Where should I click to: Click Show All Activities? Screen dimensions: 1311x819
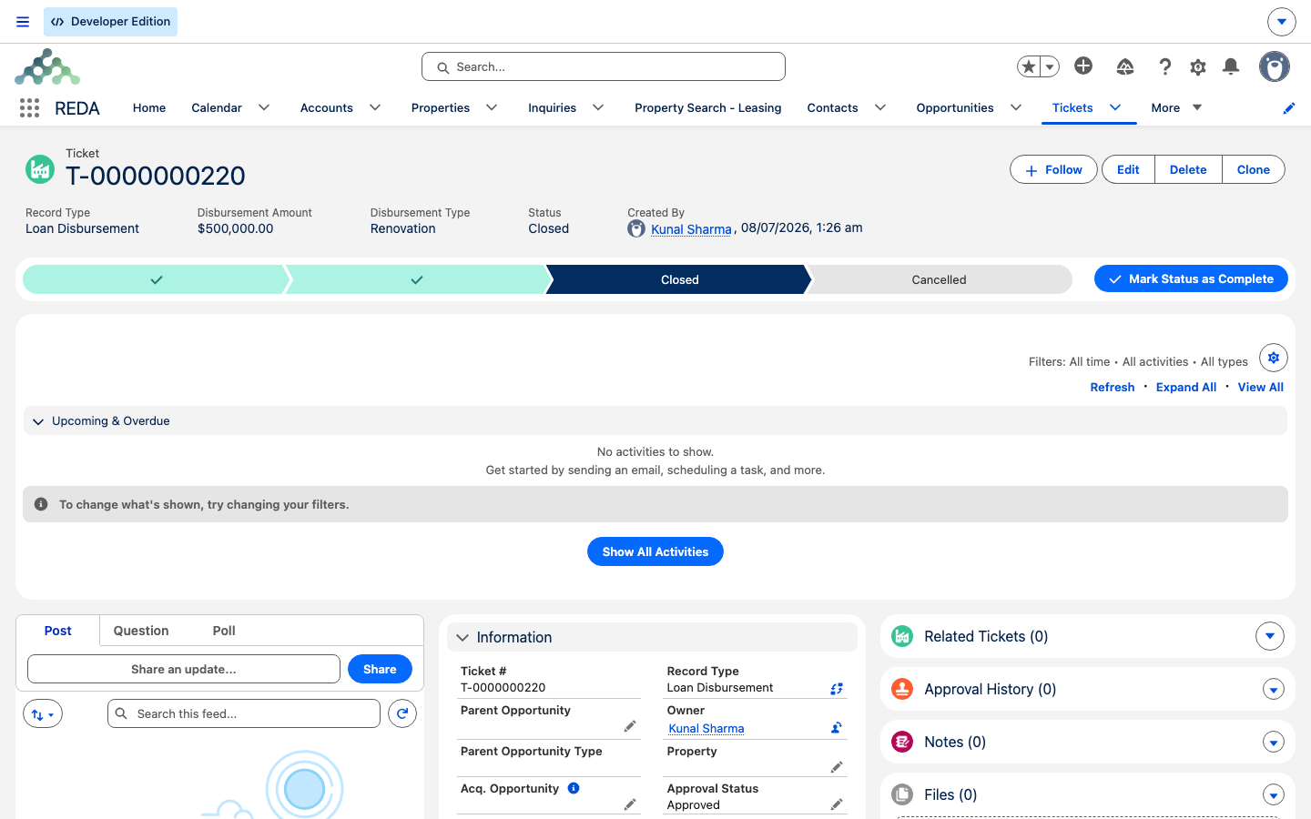(655, 551)
